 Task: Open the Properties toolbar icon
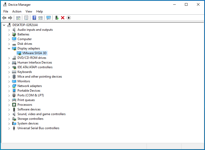pyautogui.click(x=26, y=18)
